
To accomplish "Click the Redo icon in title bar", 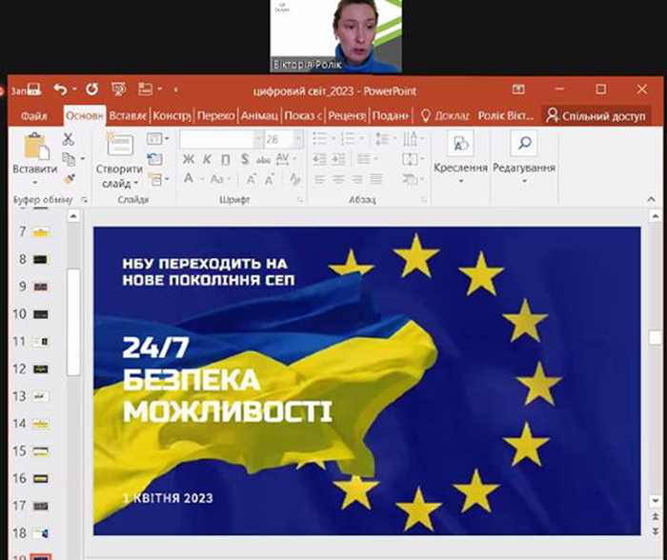I will point(91,90).
